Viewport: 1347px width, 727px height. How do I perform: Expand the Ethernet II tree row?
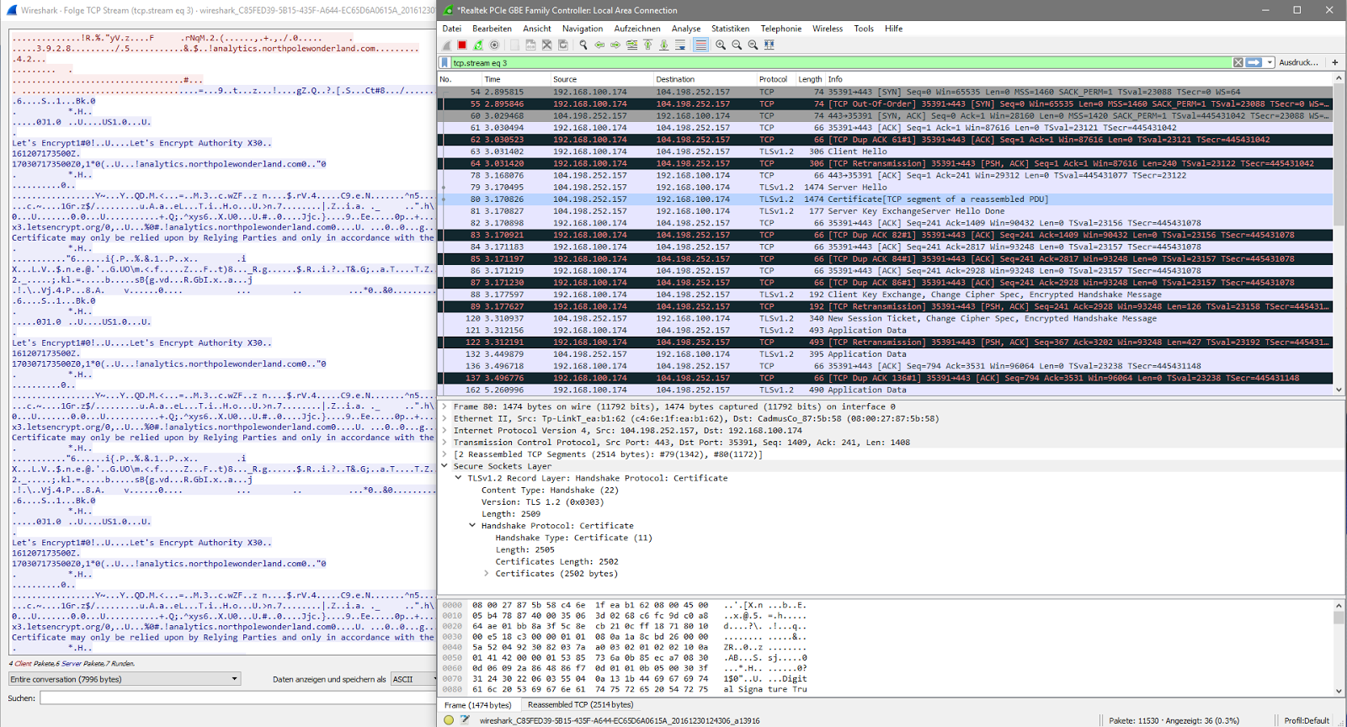445,418
